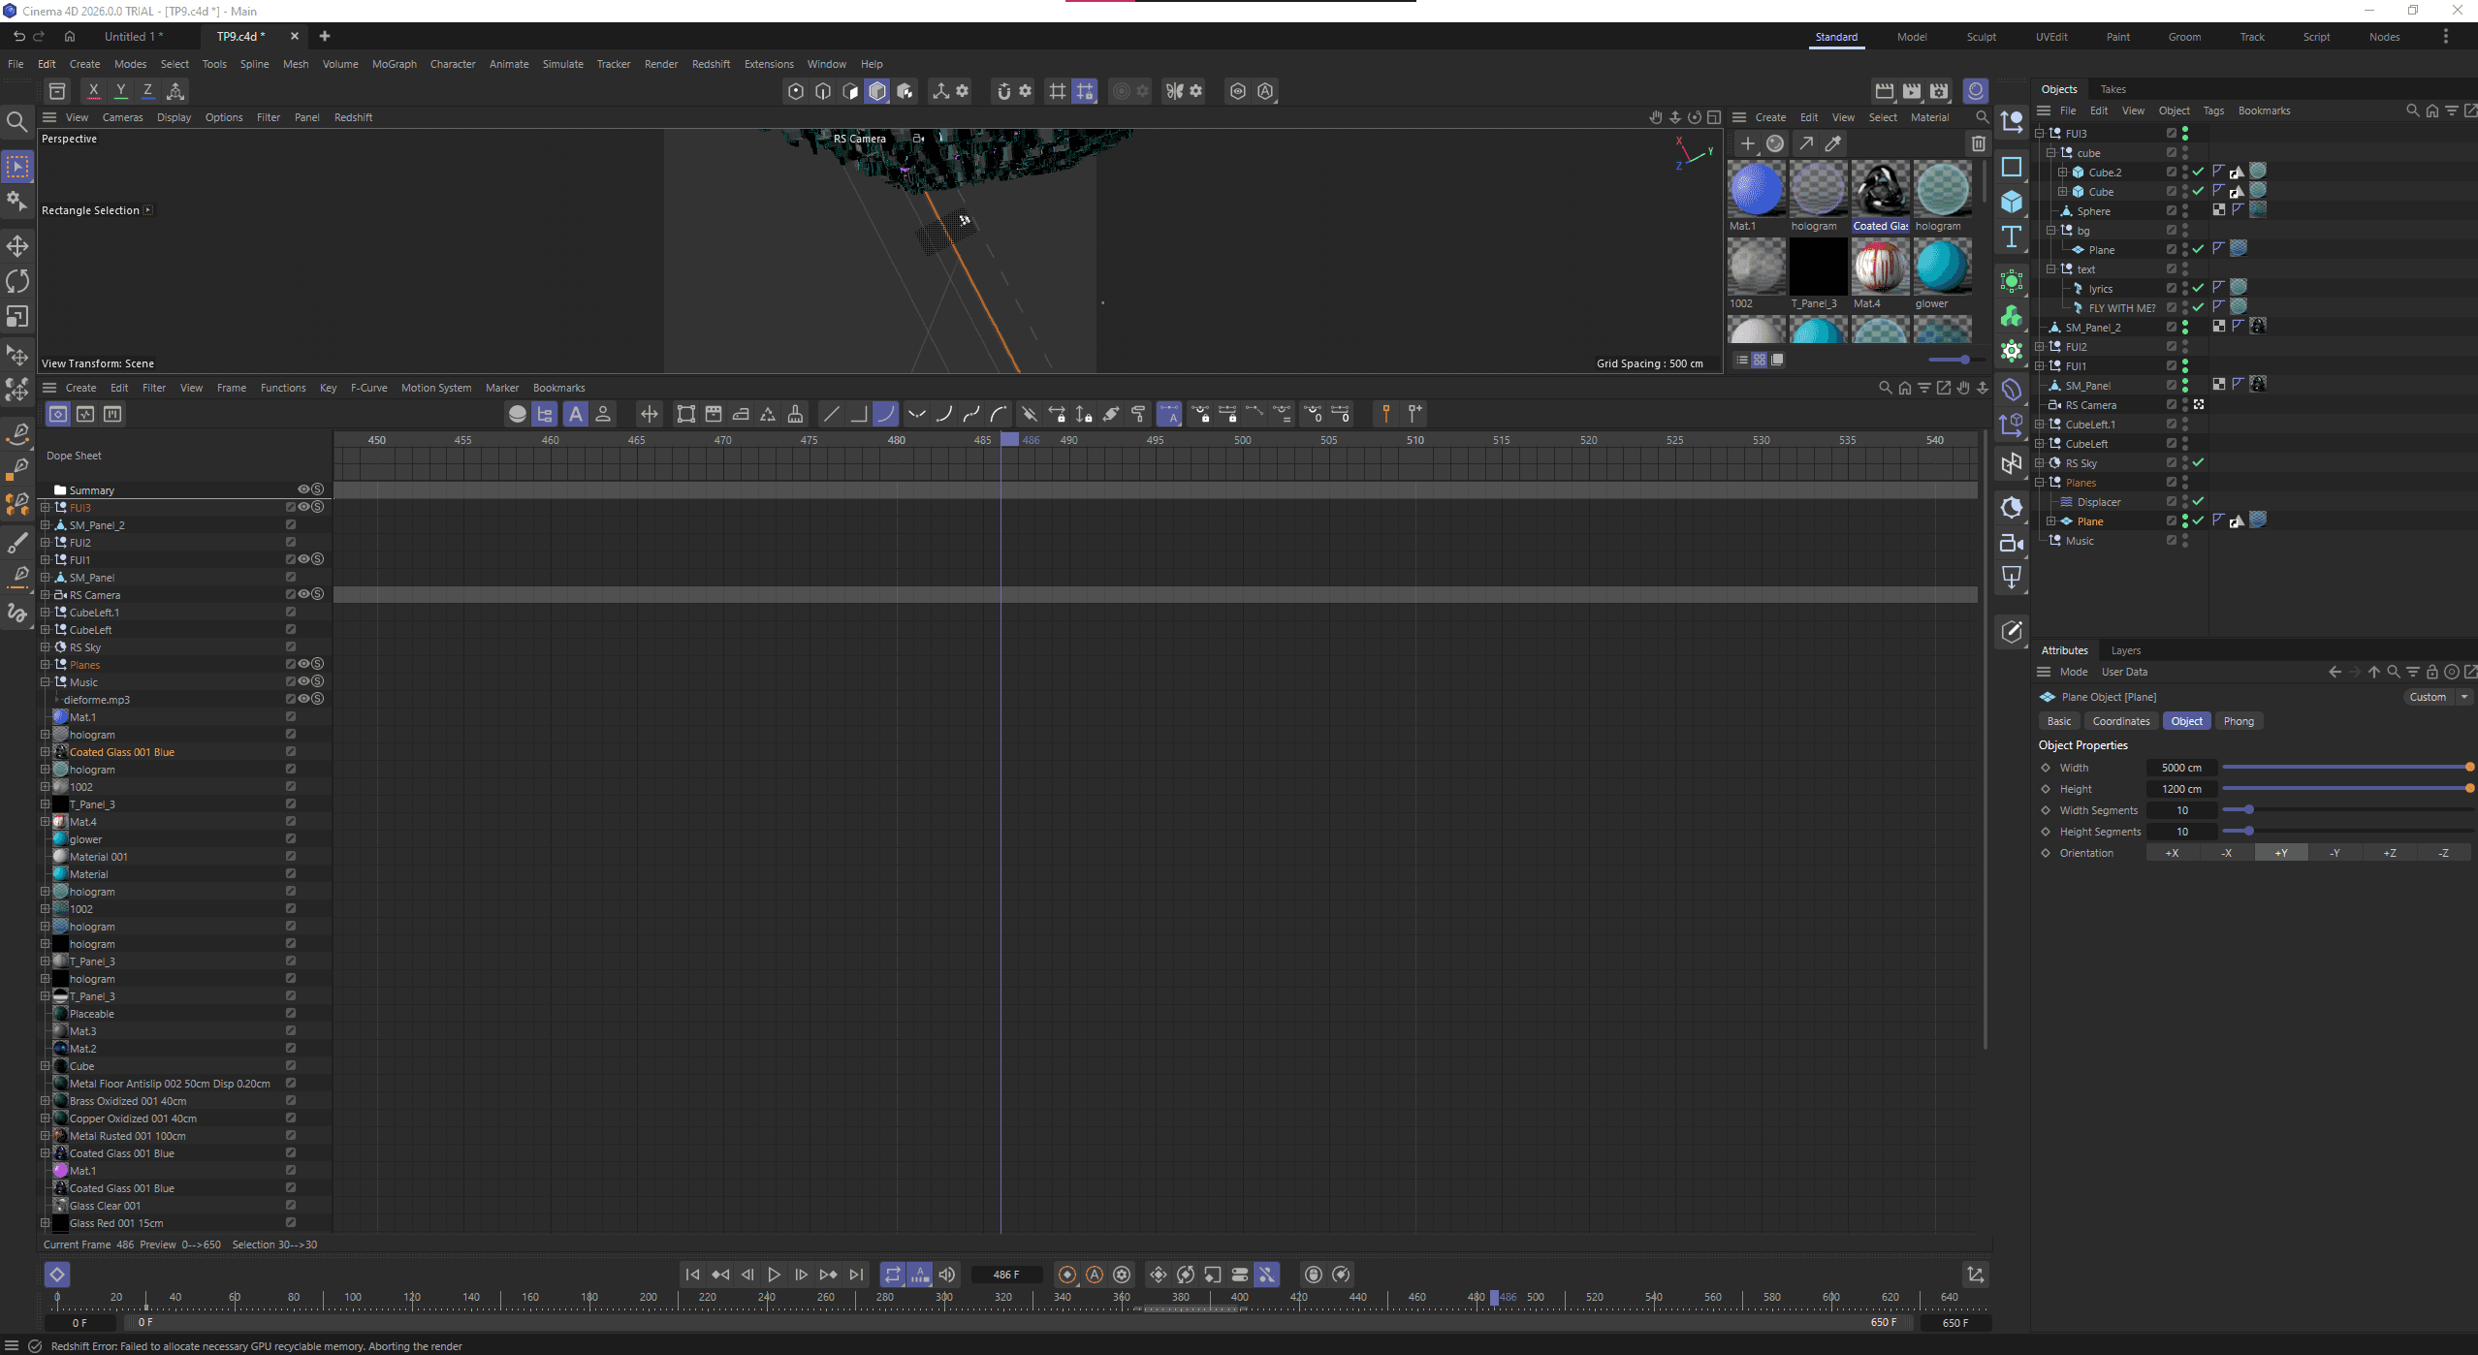
Task: Collapse the Music track in Dope Sheet
Action: click(45, 682)
